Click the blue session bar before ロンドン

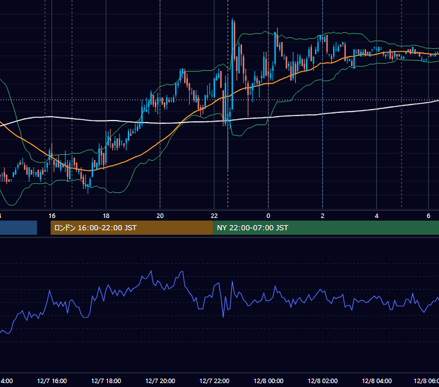[19, 228]
